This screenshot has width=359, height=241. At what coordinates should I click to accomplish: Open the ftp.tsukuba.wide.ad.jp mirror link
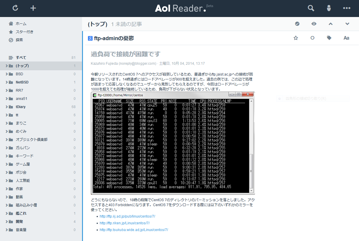[134, 230]
